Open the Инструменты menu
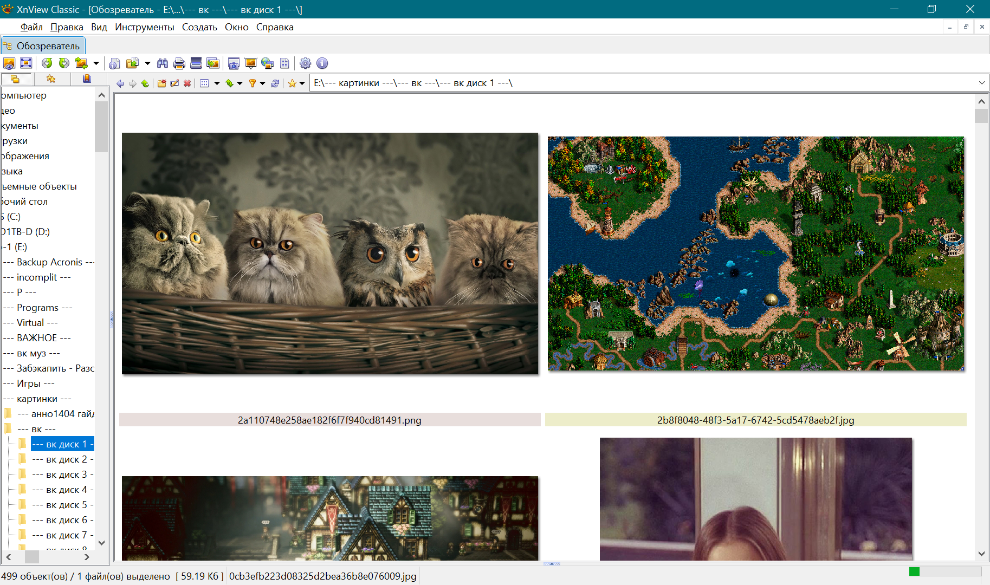This screenshot has height=585, width=990. [144, 27]
